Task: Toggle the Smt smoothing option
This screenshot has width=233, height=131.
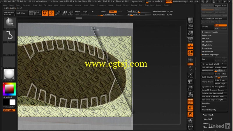Action: (x=221, y=25)
